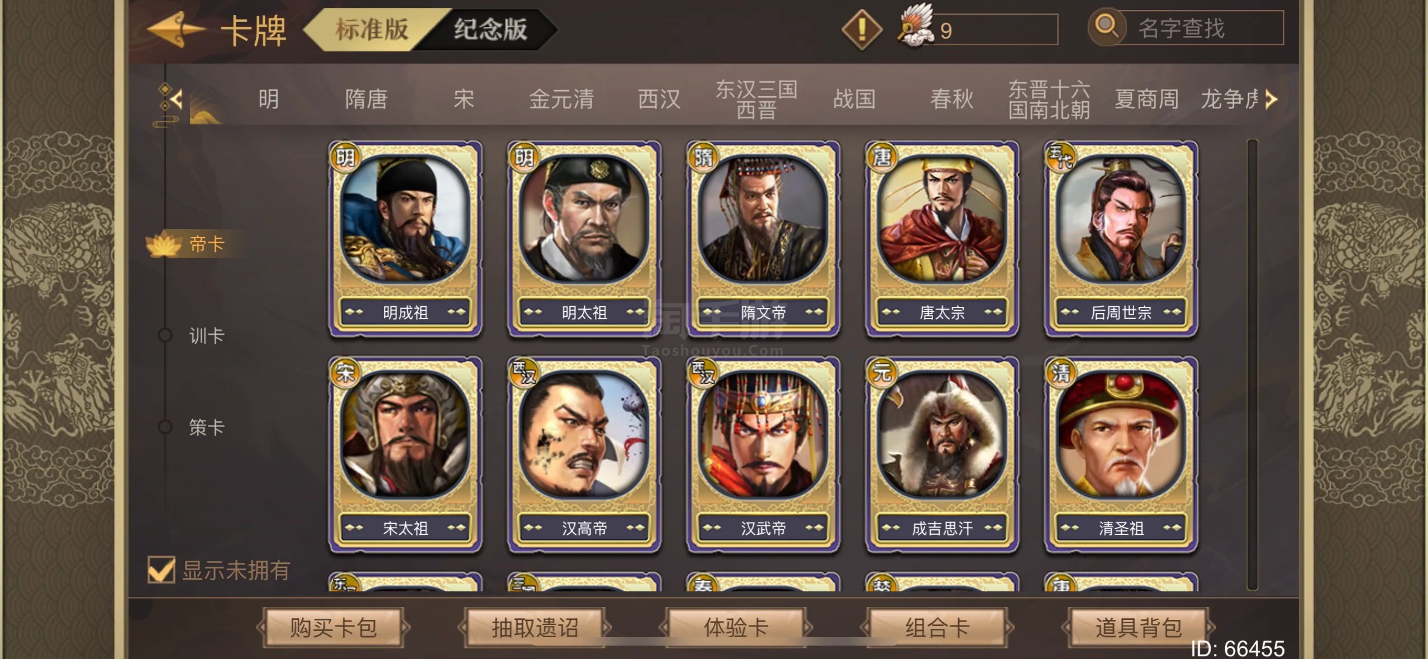Select the 训卡 category node
Image resolution: width=1428 pixels, height=659 pixels.
pos(193,335)
